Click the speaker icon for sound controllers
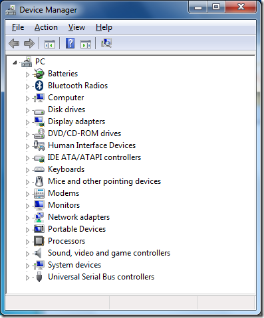This screenshot has width=264, height=318. [x=39, y=253]
